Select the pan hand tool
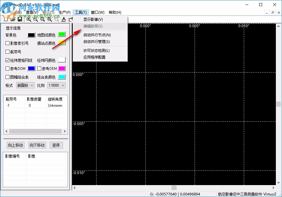 (70, 19)
